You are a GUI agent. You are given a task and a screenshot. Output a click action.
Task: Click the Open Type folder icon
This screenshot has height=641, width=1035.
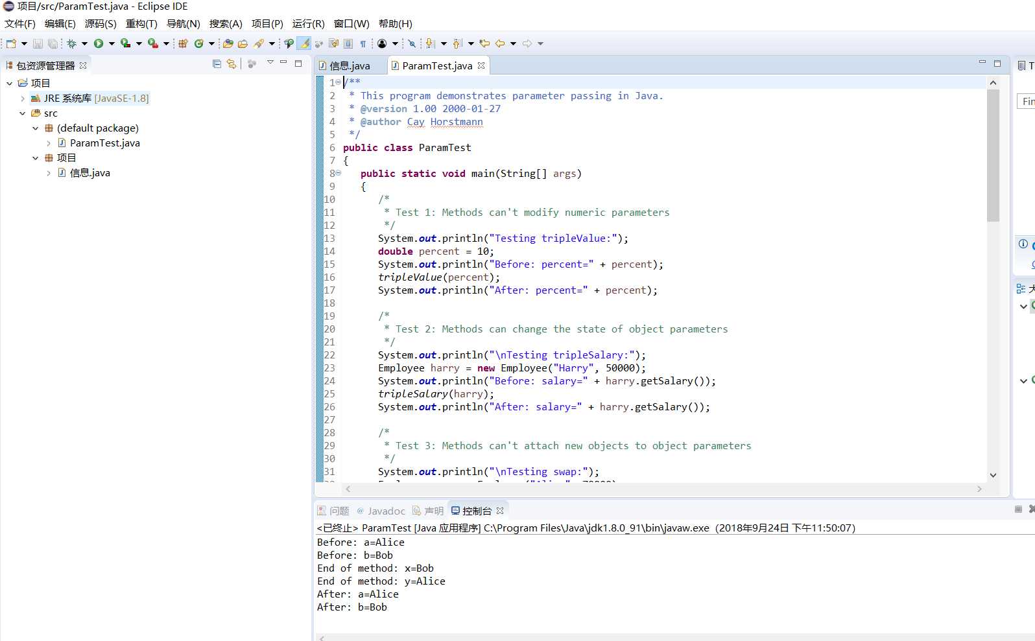click(x=228, y=43)
